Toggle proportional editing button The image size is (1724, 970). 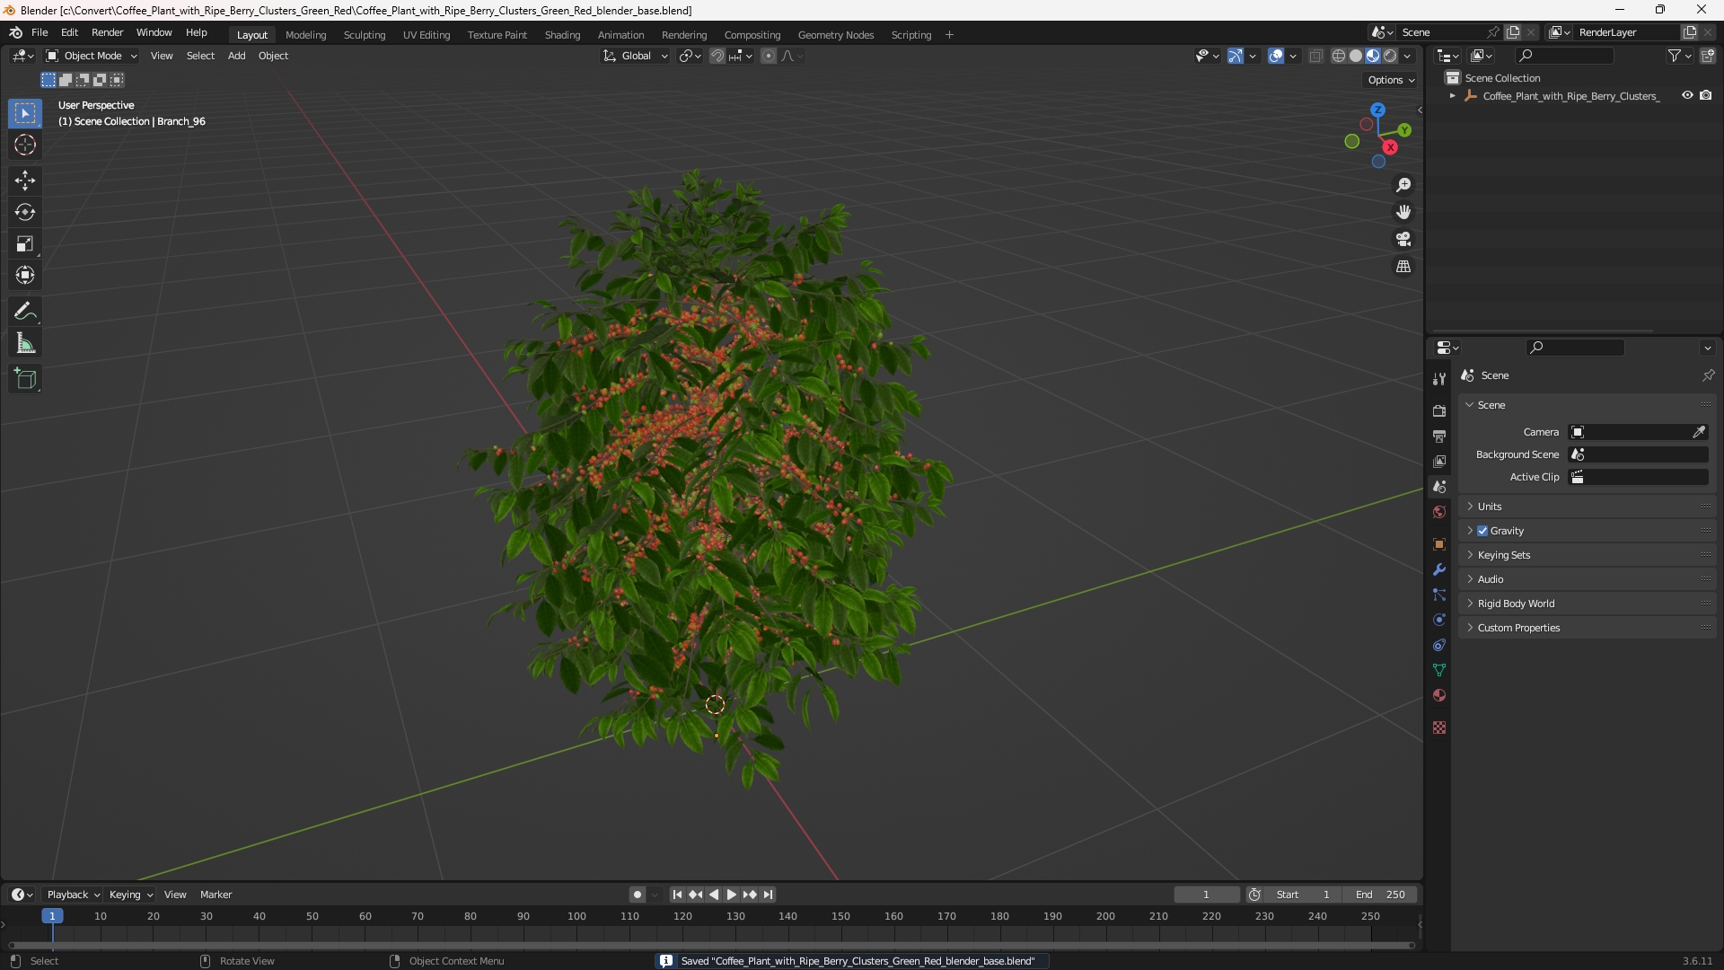[769, 56]
